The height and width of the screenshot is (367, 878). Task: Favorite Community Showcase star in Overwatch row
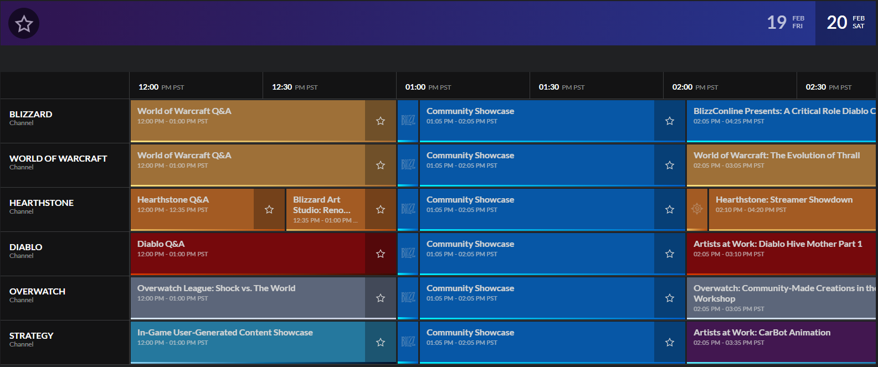[x=670, y=298]
